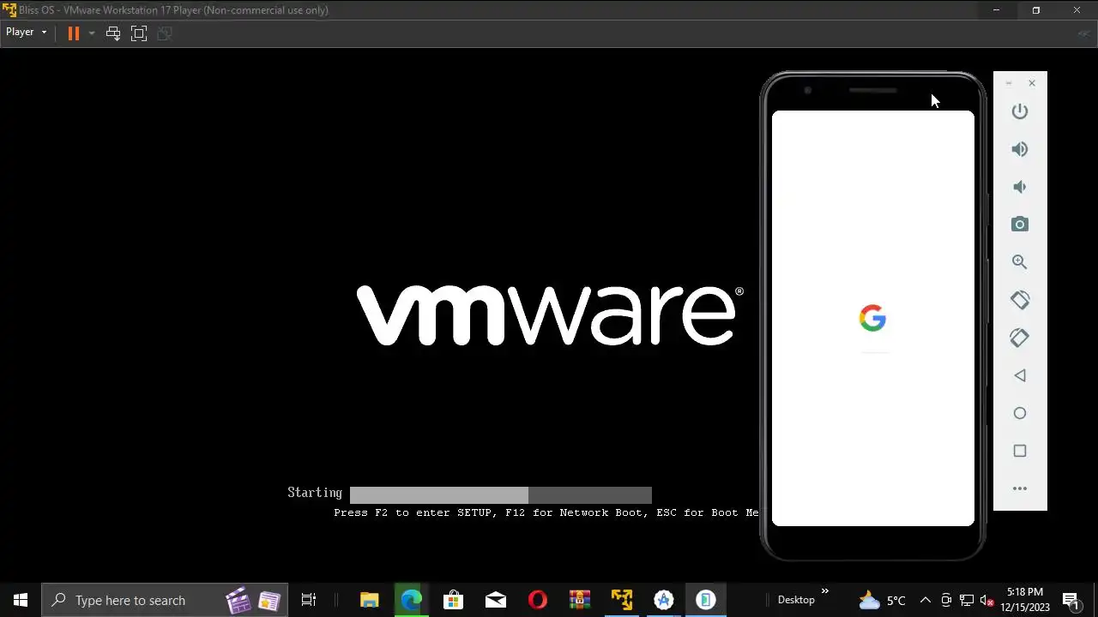Click the Google logo on phone screen
Screen dimensions: 1098x617
click(872, 318)
